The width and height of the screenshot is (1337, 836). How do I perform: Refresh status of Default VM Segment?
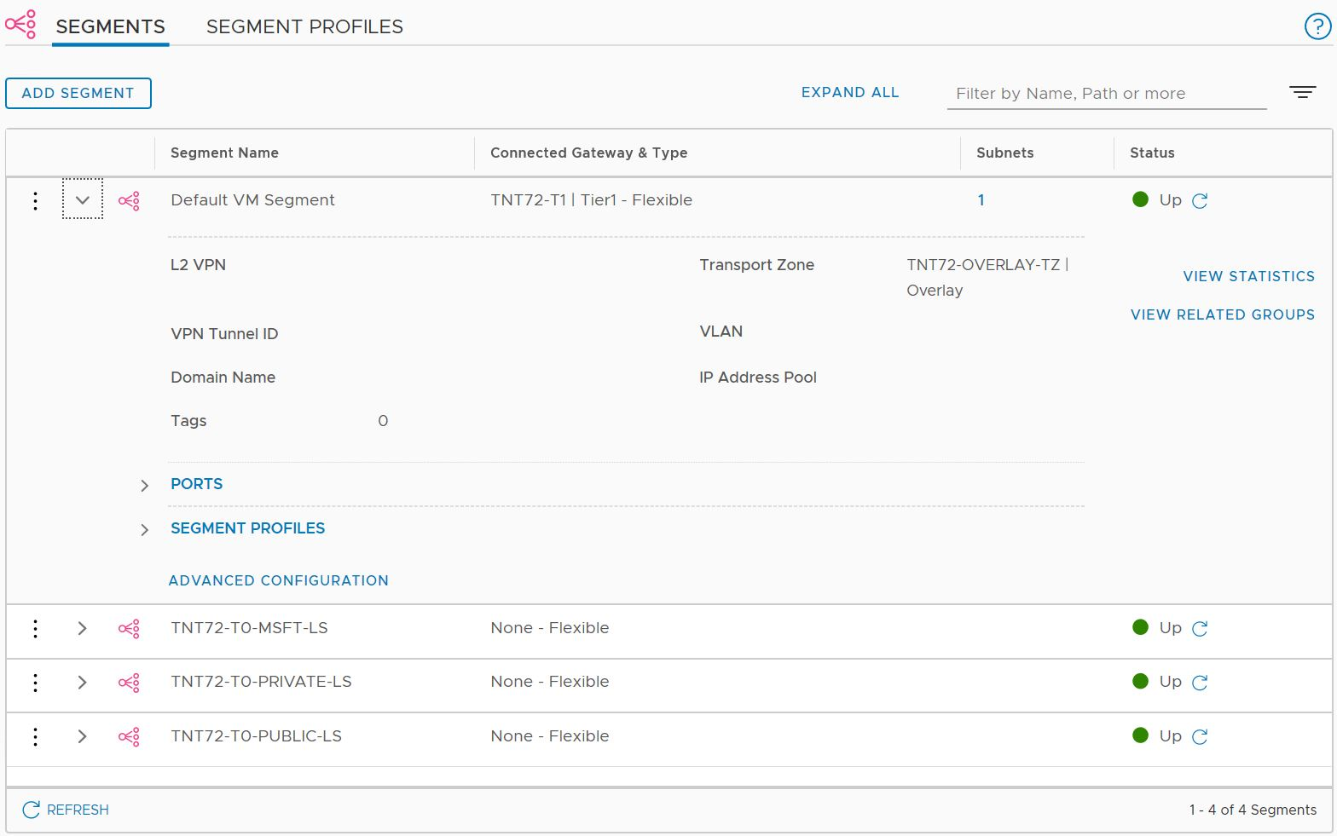[1200, 201]
